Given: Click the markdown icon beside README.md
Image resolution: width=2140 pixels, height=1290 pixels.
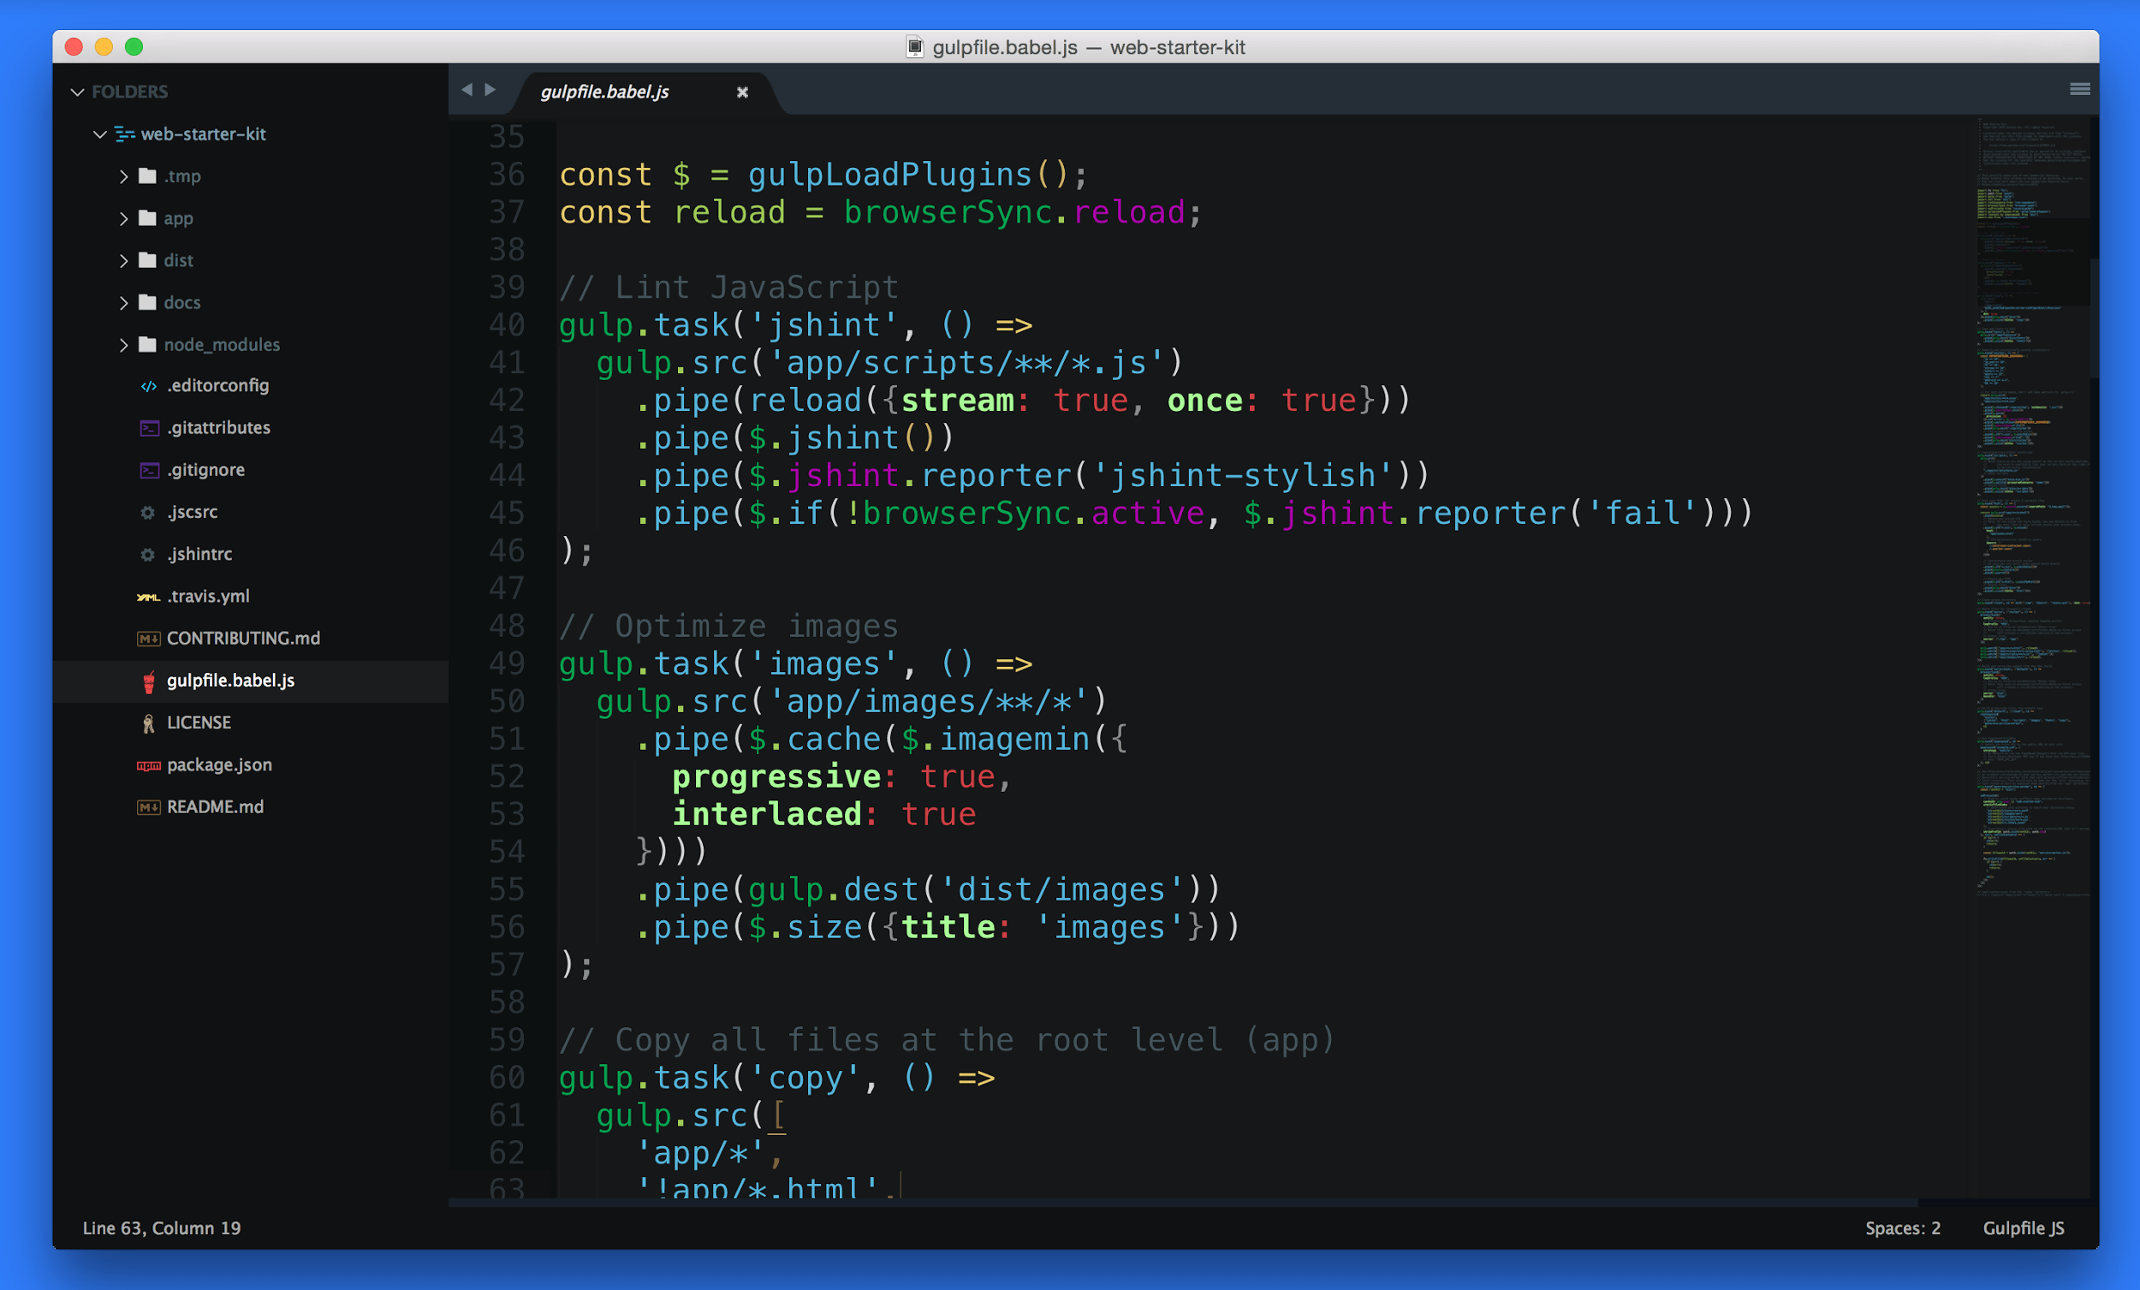Looking at the screenshot, I should click(x=148, y=807).
